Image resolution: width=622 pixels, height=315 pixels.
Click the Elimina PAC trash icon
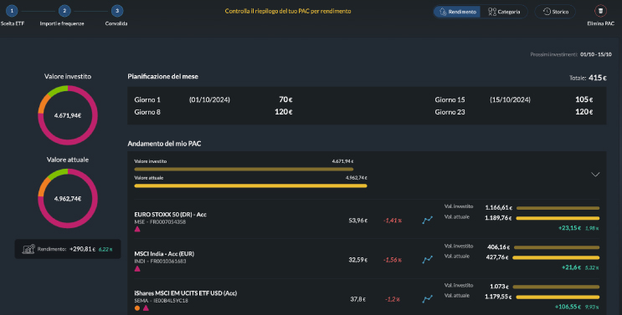pos(600,11)
